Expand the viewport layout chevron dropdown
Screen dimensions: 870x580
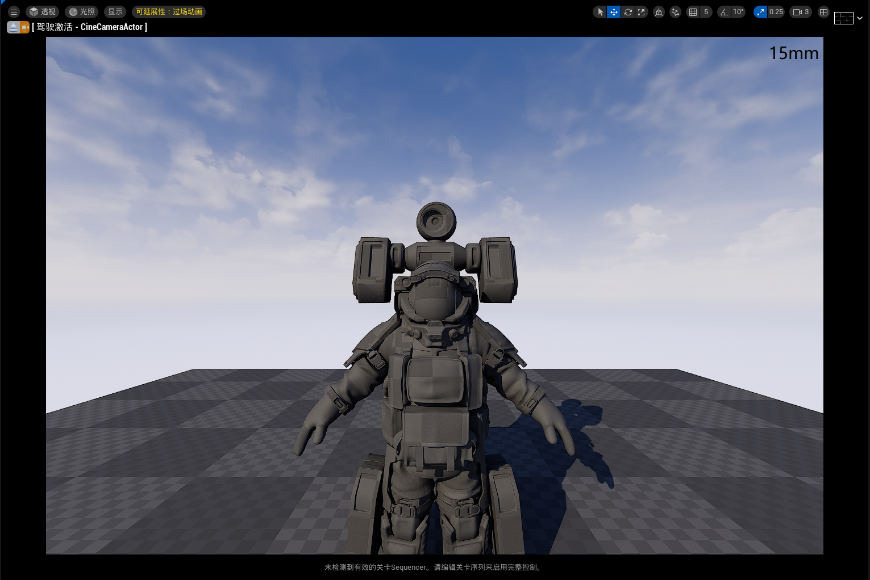860,18
